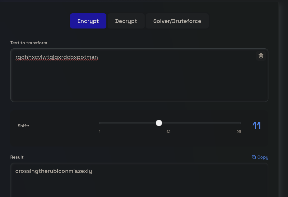Click the copy icon next to Copy

pos(254,157)
